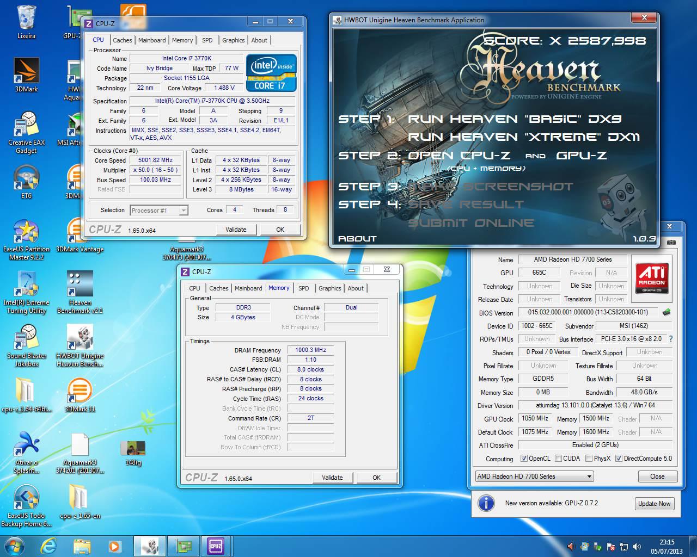
Task: Open Internet Explorer from the taskbar
Action: [x=48, y=546]
